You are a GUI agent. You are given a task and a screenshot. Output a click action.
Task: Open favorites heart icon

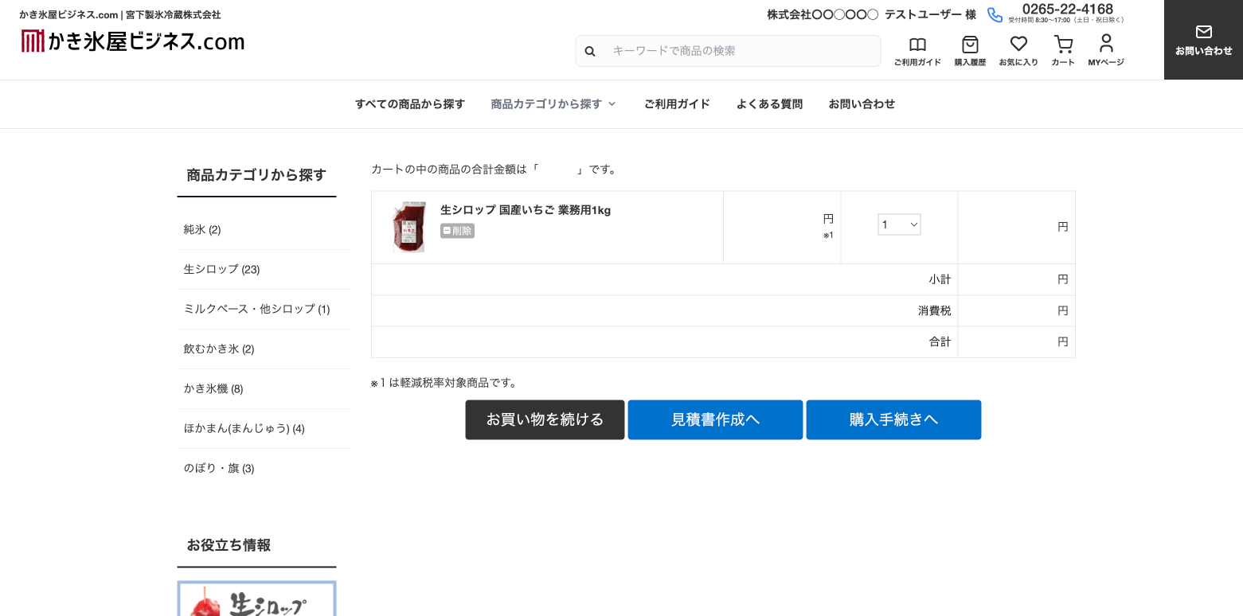pyautogui.click(x=1018, y=45)
